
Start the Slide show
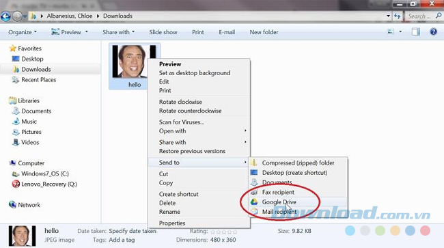click(163, 32)
